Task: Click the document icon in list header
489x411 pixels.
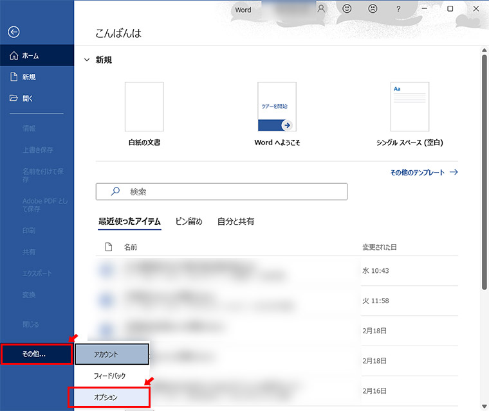Action: click(109, 247)
